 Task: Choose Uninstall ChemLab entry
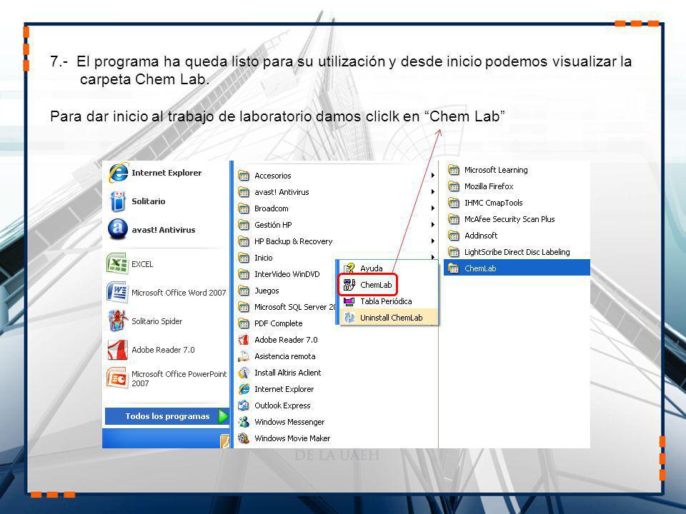389,318
